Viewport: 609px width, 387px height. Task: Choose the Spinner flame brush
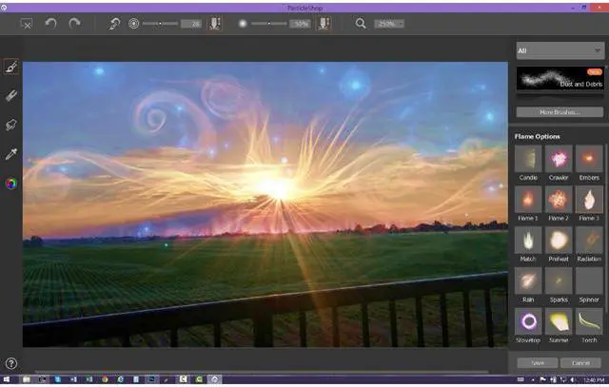(x=589, y=281)
